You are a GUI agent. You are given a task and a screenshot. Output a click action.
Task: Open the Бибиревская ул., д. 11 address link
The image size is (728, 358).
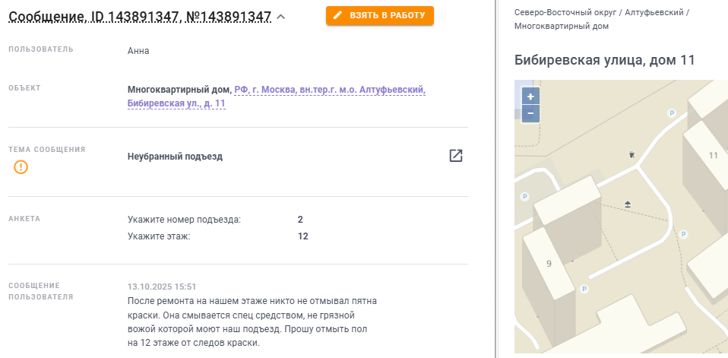(x=176, y=103)
